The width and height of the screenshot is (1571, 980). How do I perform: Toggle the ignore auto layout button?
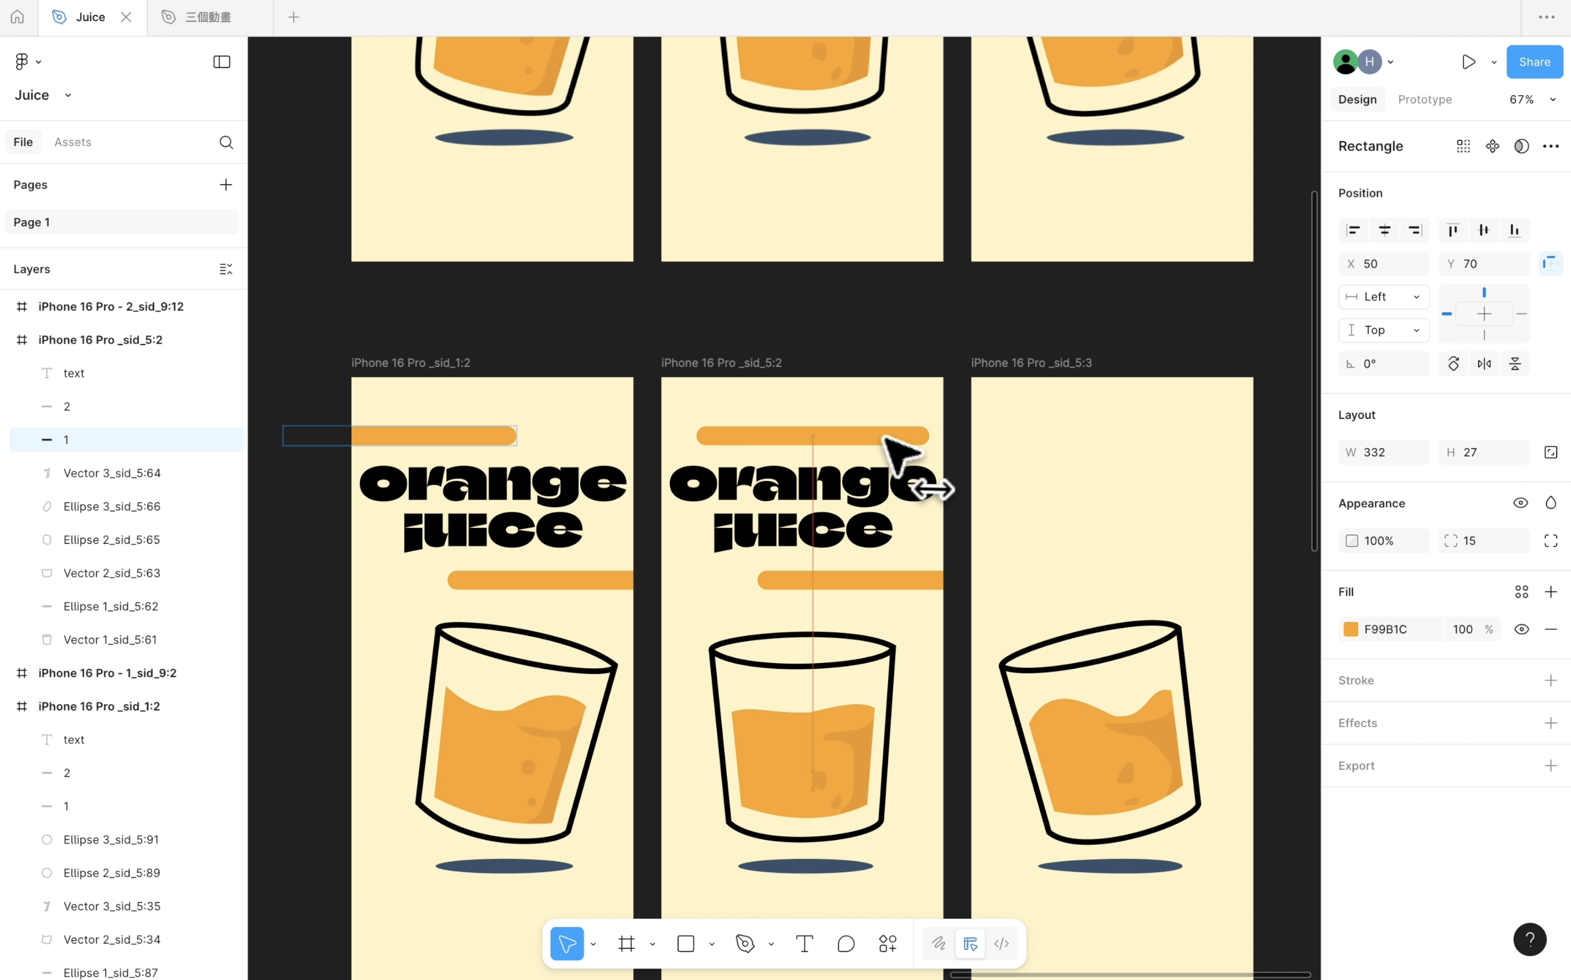coord(1550,264)
